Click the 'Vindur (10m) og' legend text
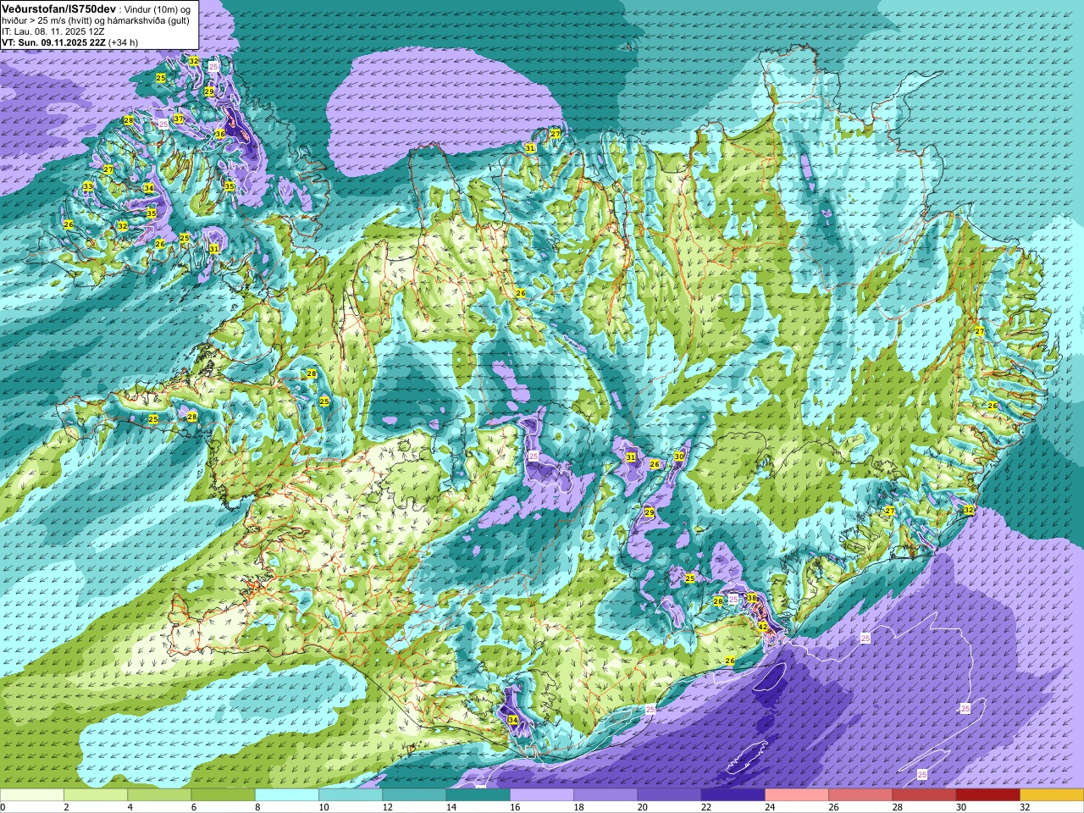1084x813 pixels. point(158,8)
